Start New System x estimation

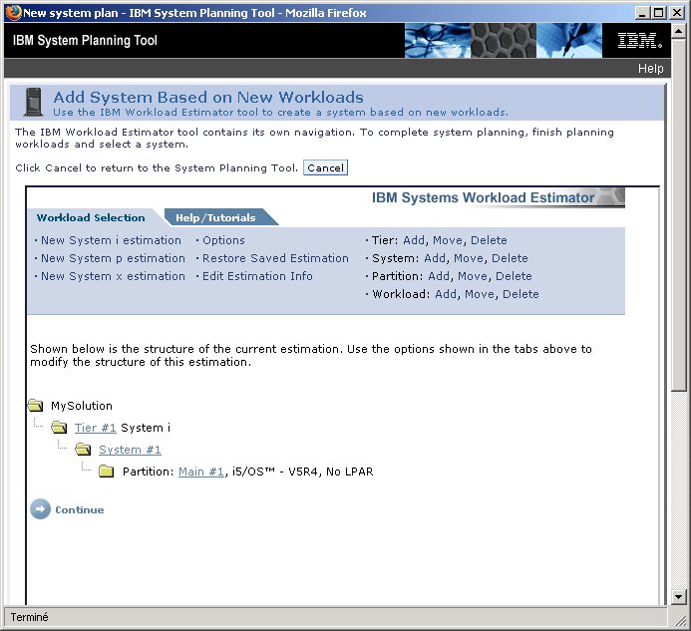[x=113, y=276]
